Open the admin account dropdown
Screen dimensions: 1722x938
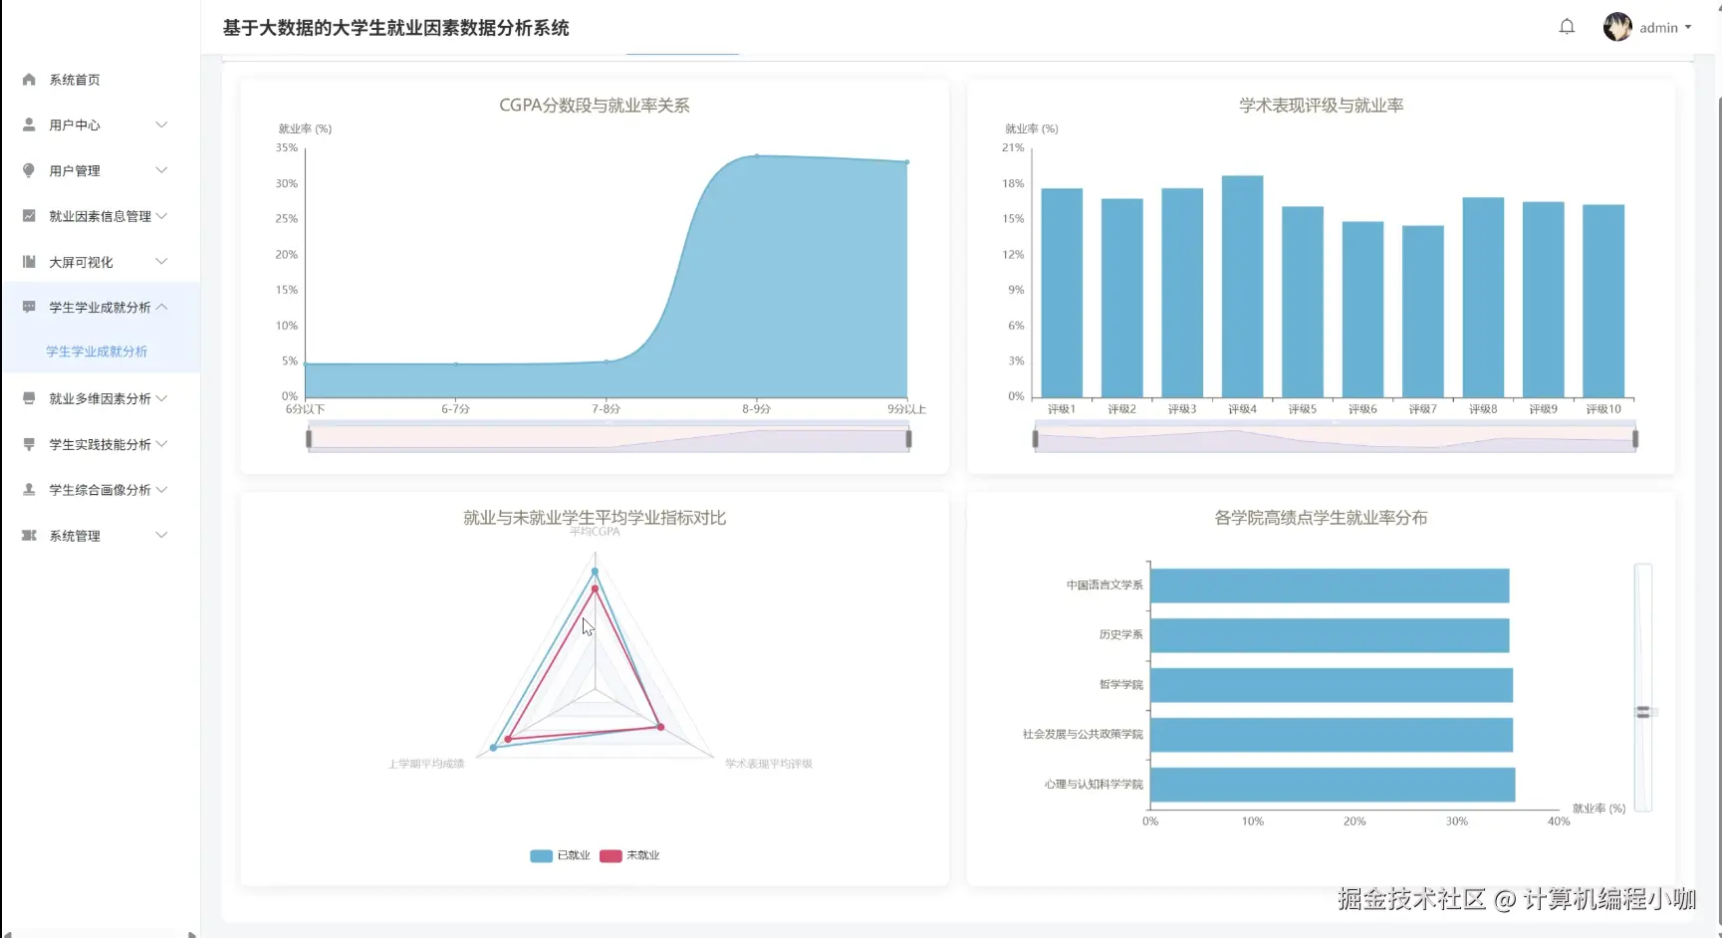[1665, 28]
